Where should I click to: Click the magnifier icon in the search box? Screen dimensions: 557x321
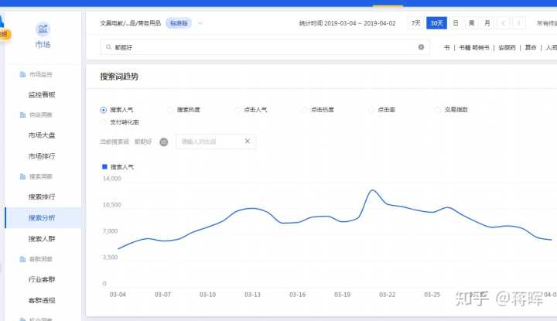coord(107,47)
